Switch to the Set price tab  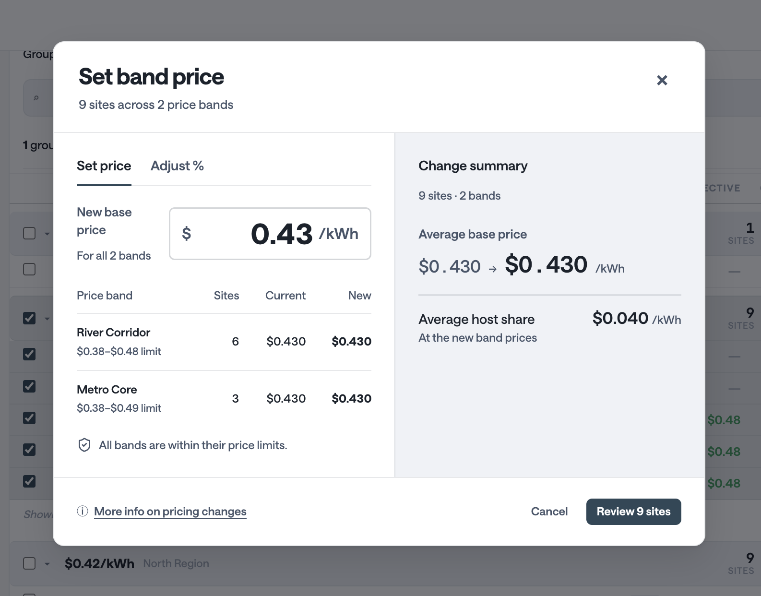[104, 166]
